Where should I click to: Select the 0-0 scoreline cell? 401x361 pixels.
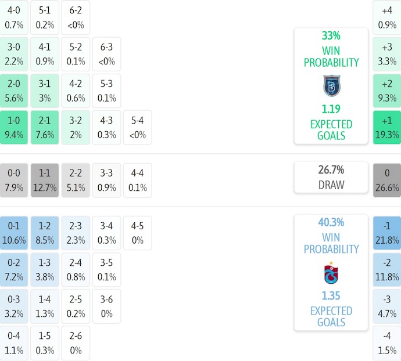(x=14, y=180)
